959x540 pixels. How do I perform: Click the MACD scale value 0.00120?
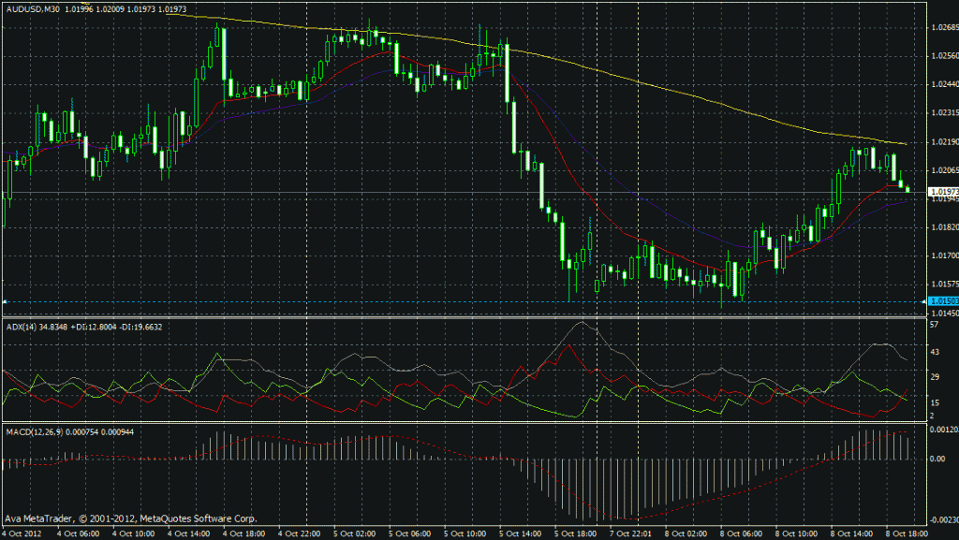pyautogui.click(x=943, y=430)
